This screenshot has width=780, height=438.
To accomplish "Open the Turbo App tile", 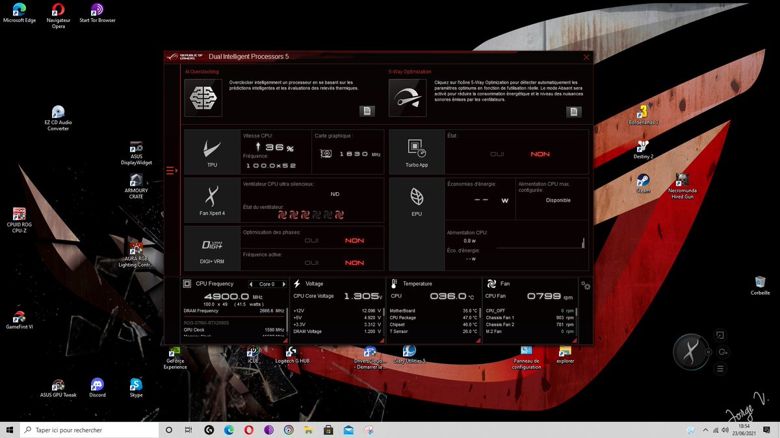I will click(x=417, y=151).
